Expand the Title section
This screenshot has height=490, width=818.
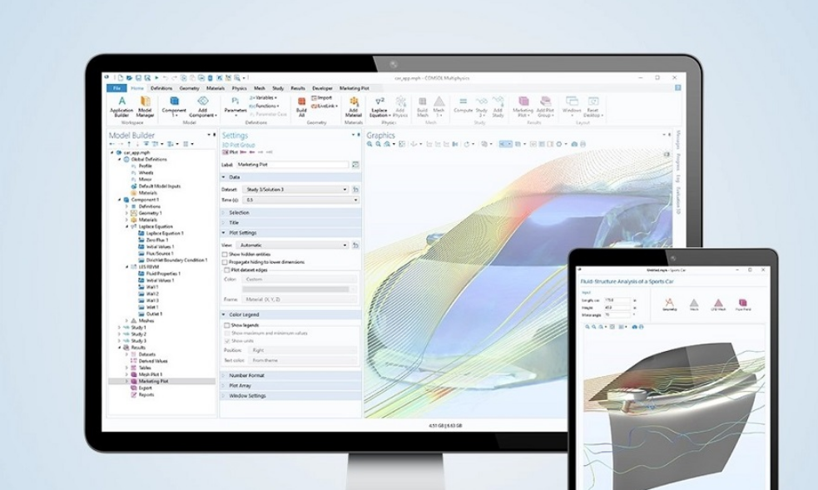pyautogui.click(x=290, y=223)
